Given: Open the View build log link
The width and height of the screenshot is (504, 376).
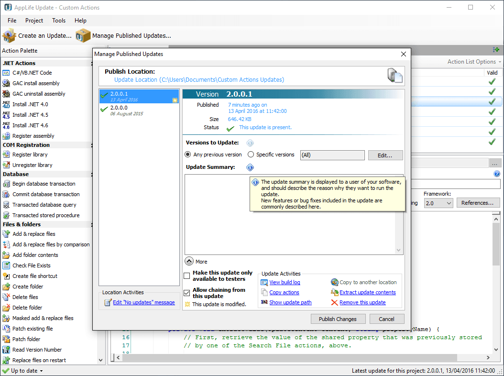Looking at the screenshot, I should tap(285, 282).
